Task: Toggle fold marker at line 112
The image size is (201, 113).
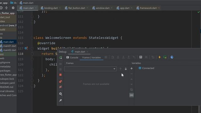Action: (32, 22)
